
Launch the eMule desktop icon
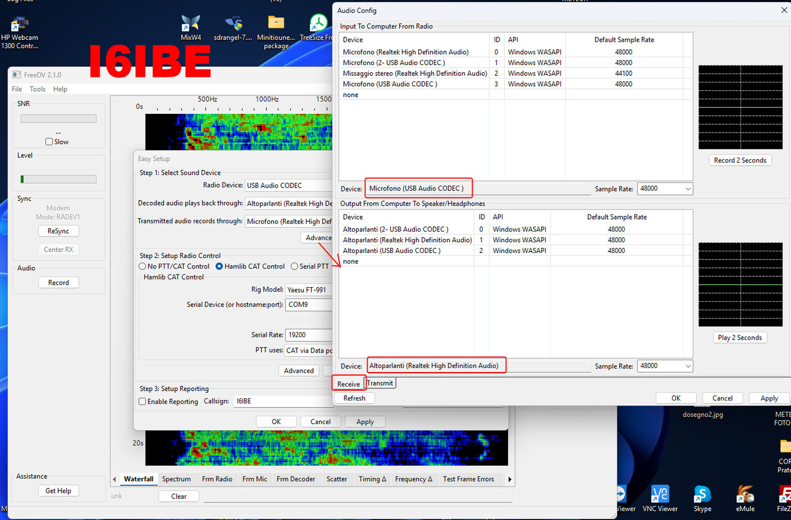pyautogui.click(x=745, y=496)
